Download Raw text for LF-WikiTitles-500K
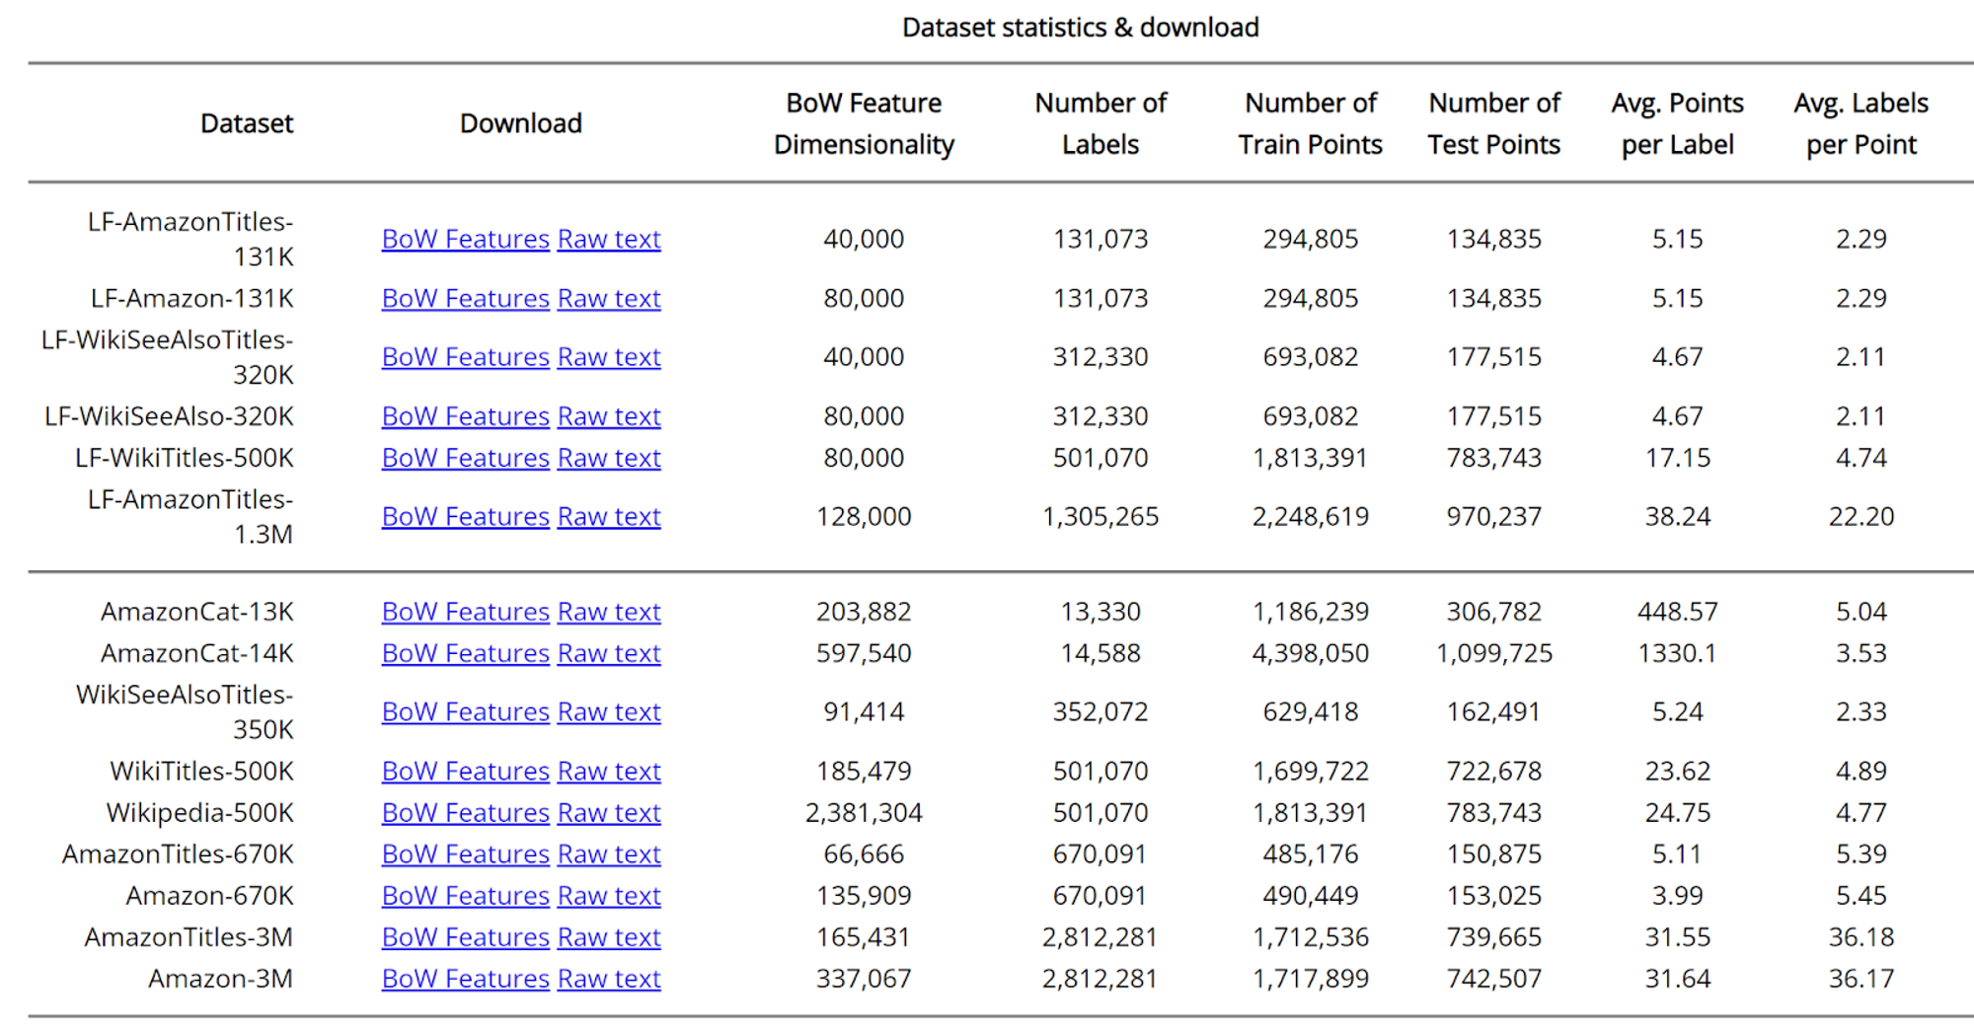The height and width of the screenshot is (1034, 1974). click(609, 458)
